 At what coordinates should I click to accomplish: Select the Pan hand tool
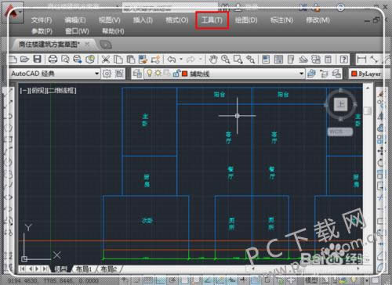tap(213, 60)
